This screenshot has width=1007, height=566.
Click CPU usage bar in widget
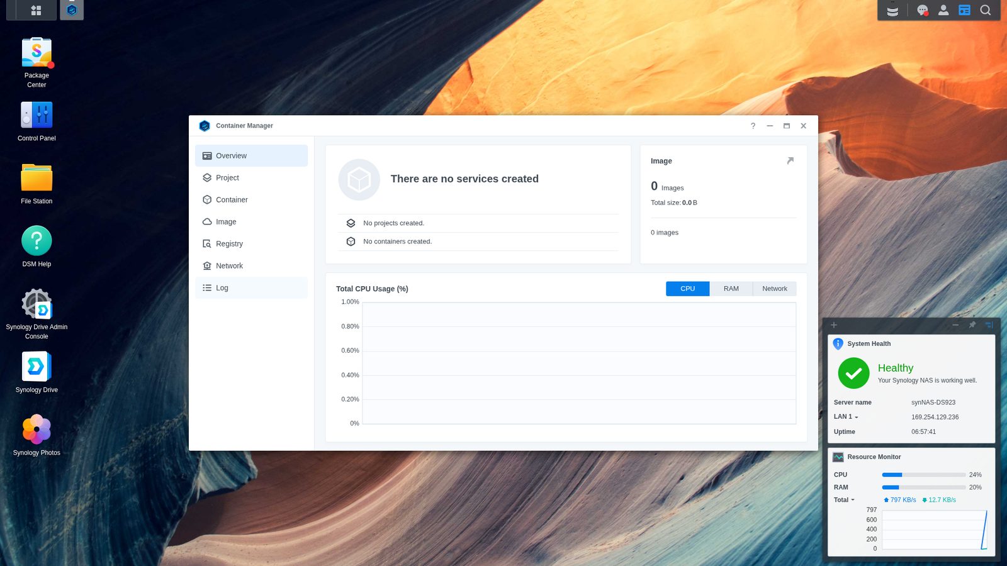click(x=924, y=475)
